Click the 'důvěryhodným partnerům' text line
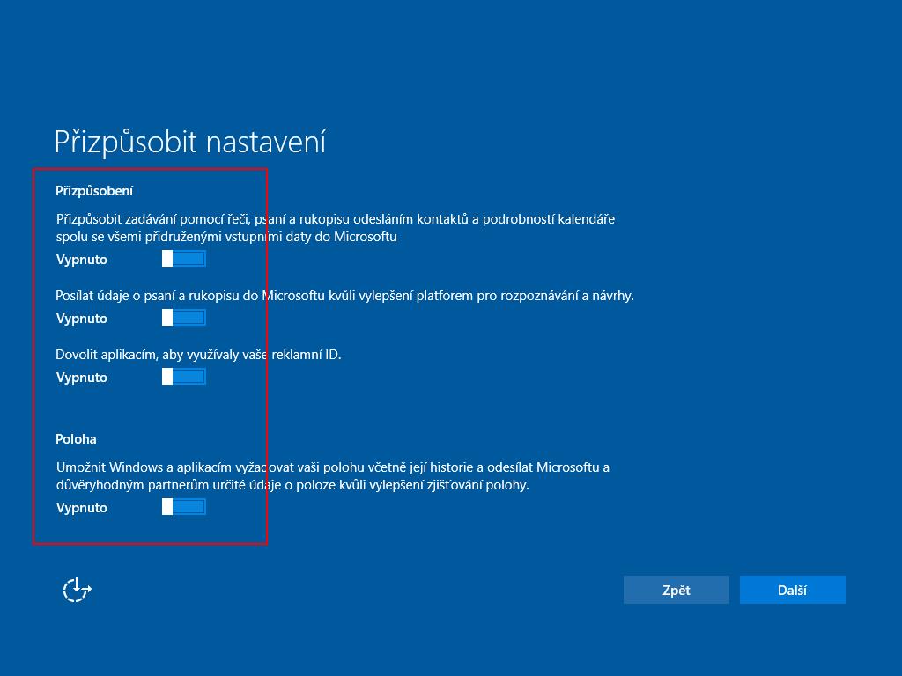Screen dimensions: 902x676 tap(292, 485)
